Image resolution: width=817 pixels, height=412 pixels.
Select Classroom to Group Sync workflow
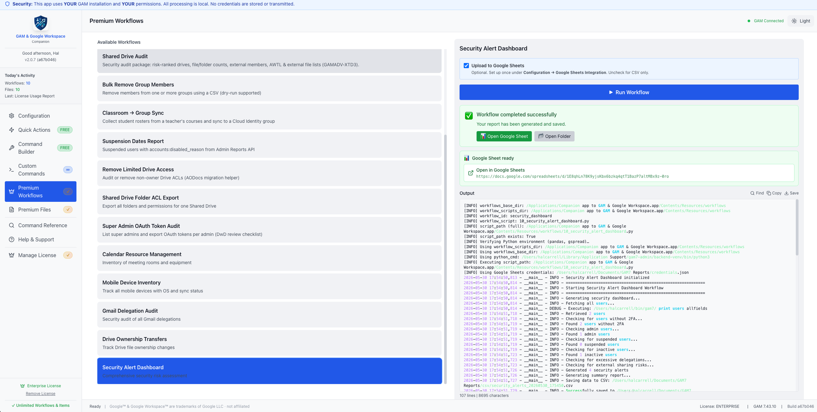tap(269, 117)
